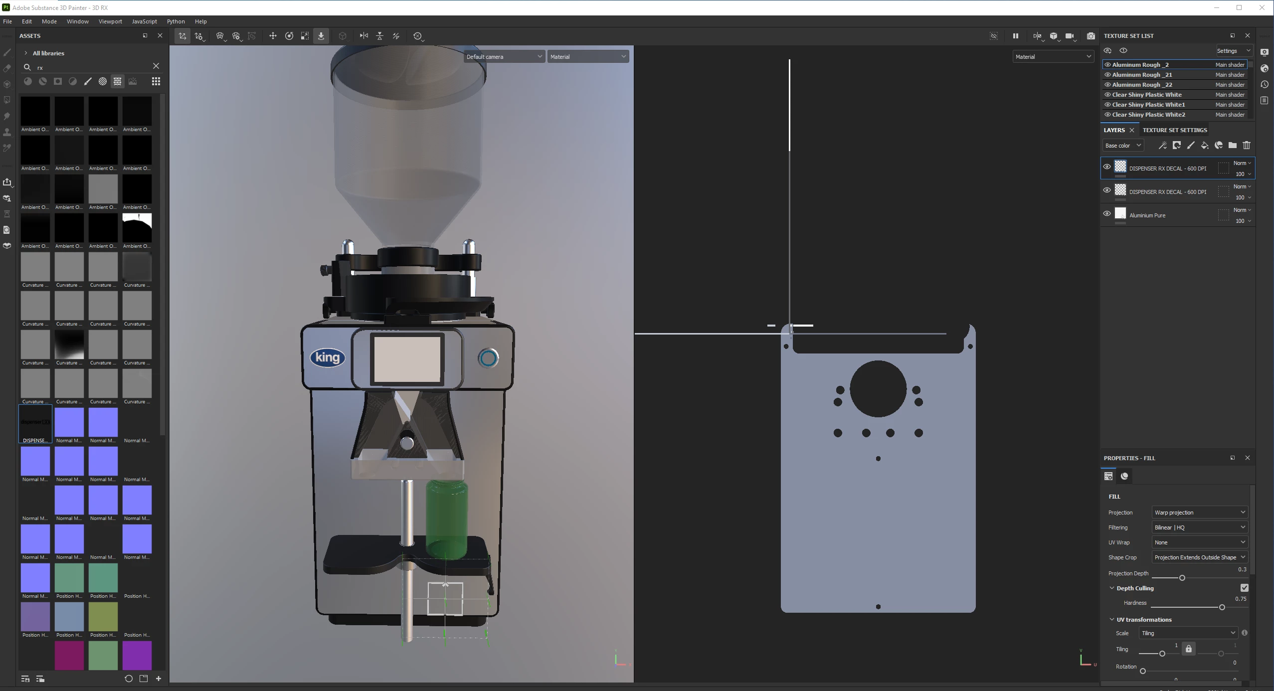This screenshot has height=691, width=1274.
Task: Select the translate move arrows tool
Action: tap(273, 36)
